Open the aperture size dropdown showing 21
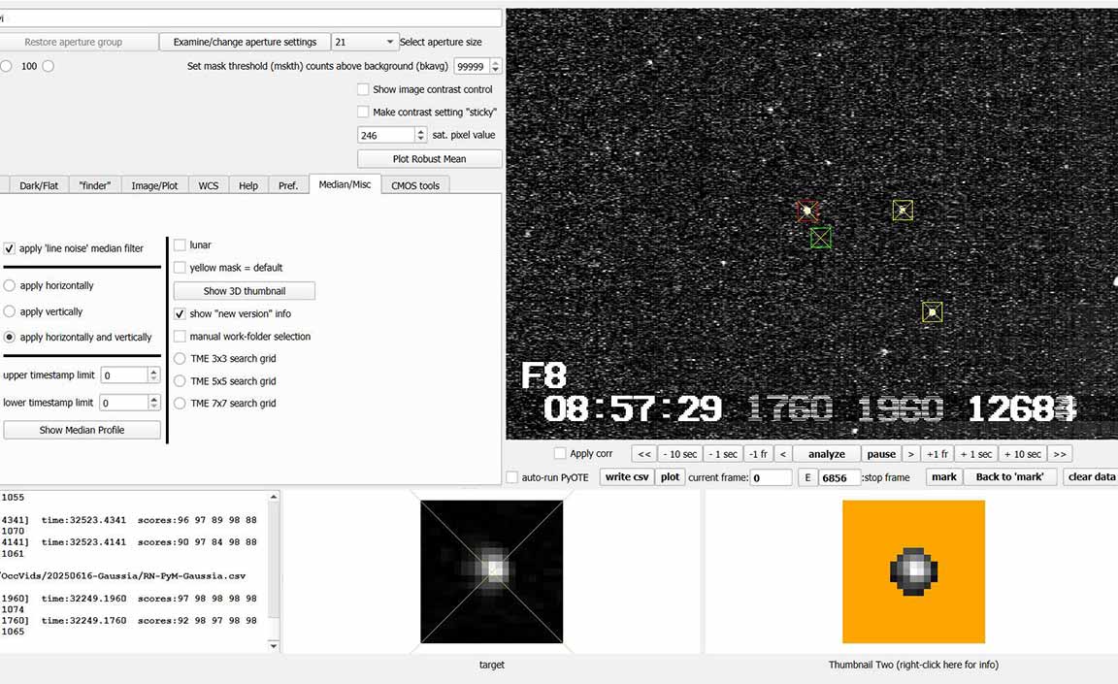Screen dimensions: 1118x684 point(365,42)
